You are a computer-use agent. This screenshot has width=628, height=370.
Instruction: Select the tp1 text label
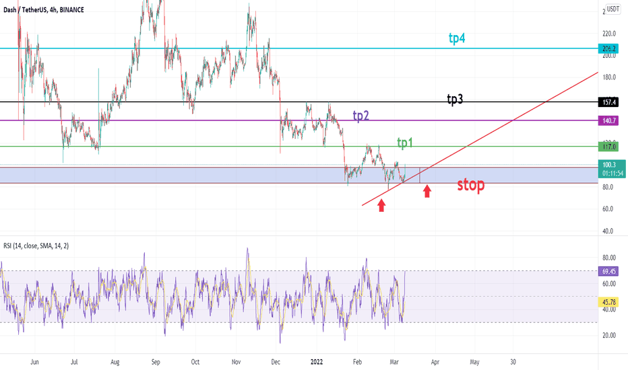click(404, 143)
